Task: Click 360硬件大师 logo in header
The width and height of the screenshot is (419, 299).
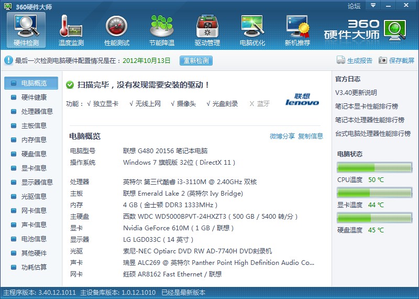Action: (x=365, y=30)
